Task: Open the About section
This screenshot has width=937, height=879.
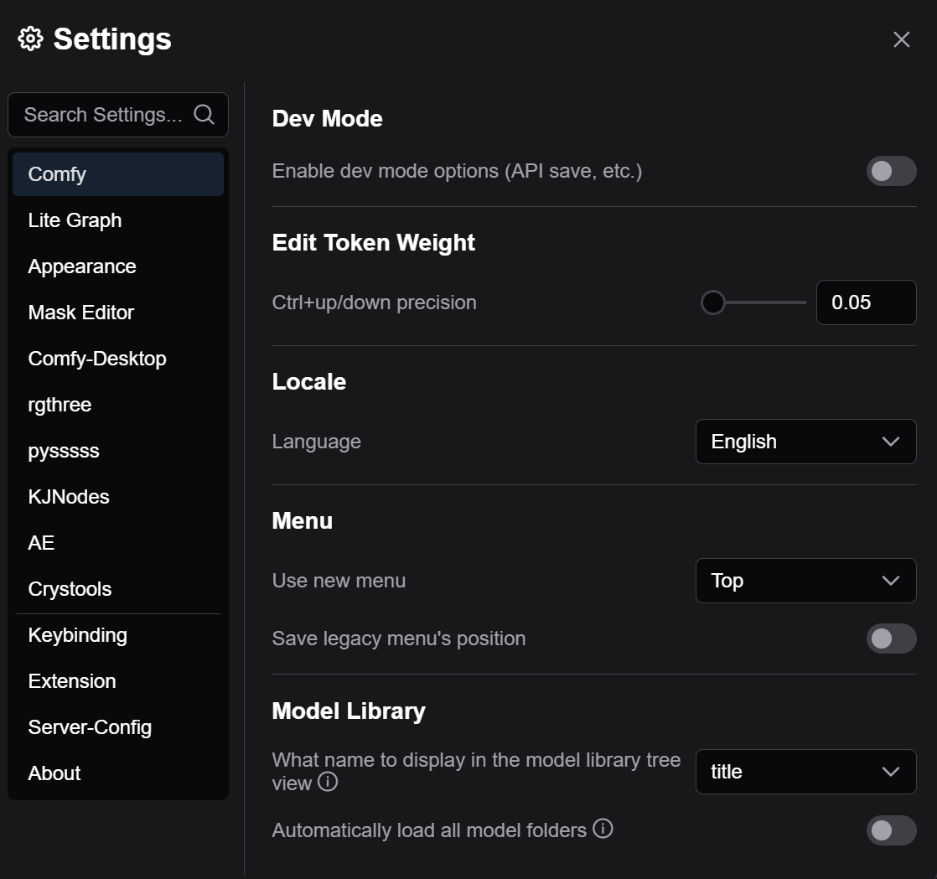Action: point(54,773)
